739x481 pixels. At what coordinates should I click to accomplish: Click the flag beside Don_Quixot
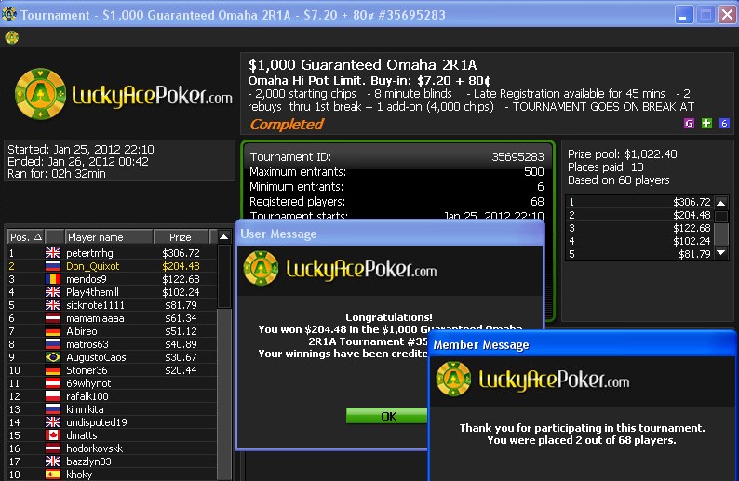[53, 266]
